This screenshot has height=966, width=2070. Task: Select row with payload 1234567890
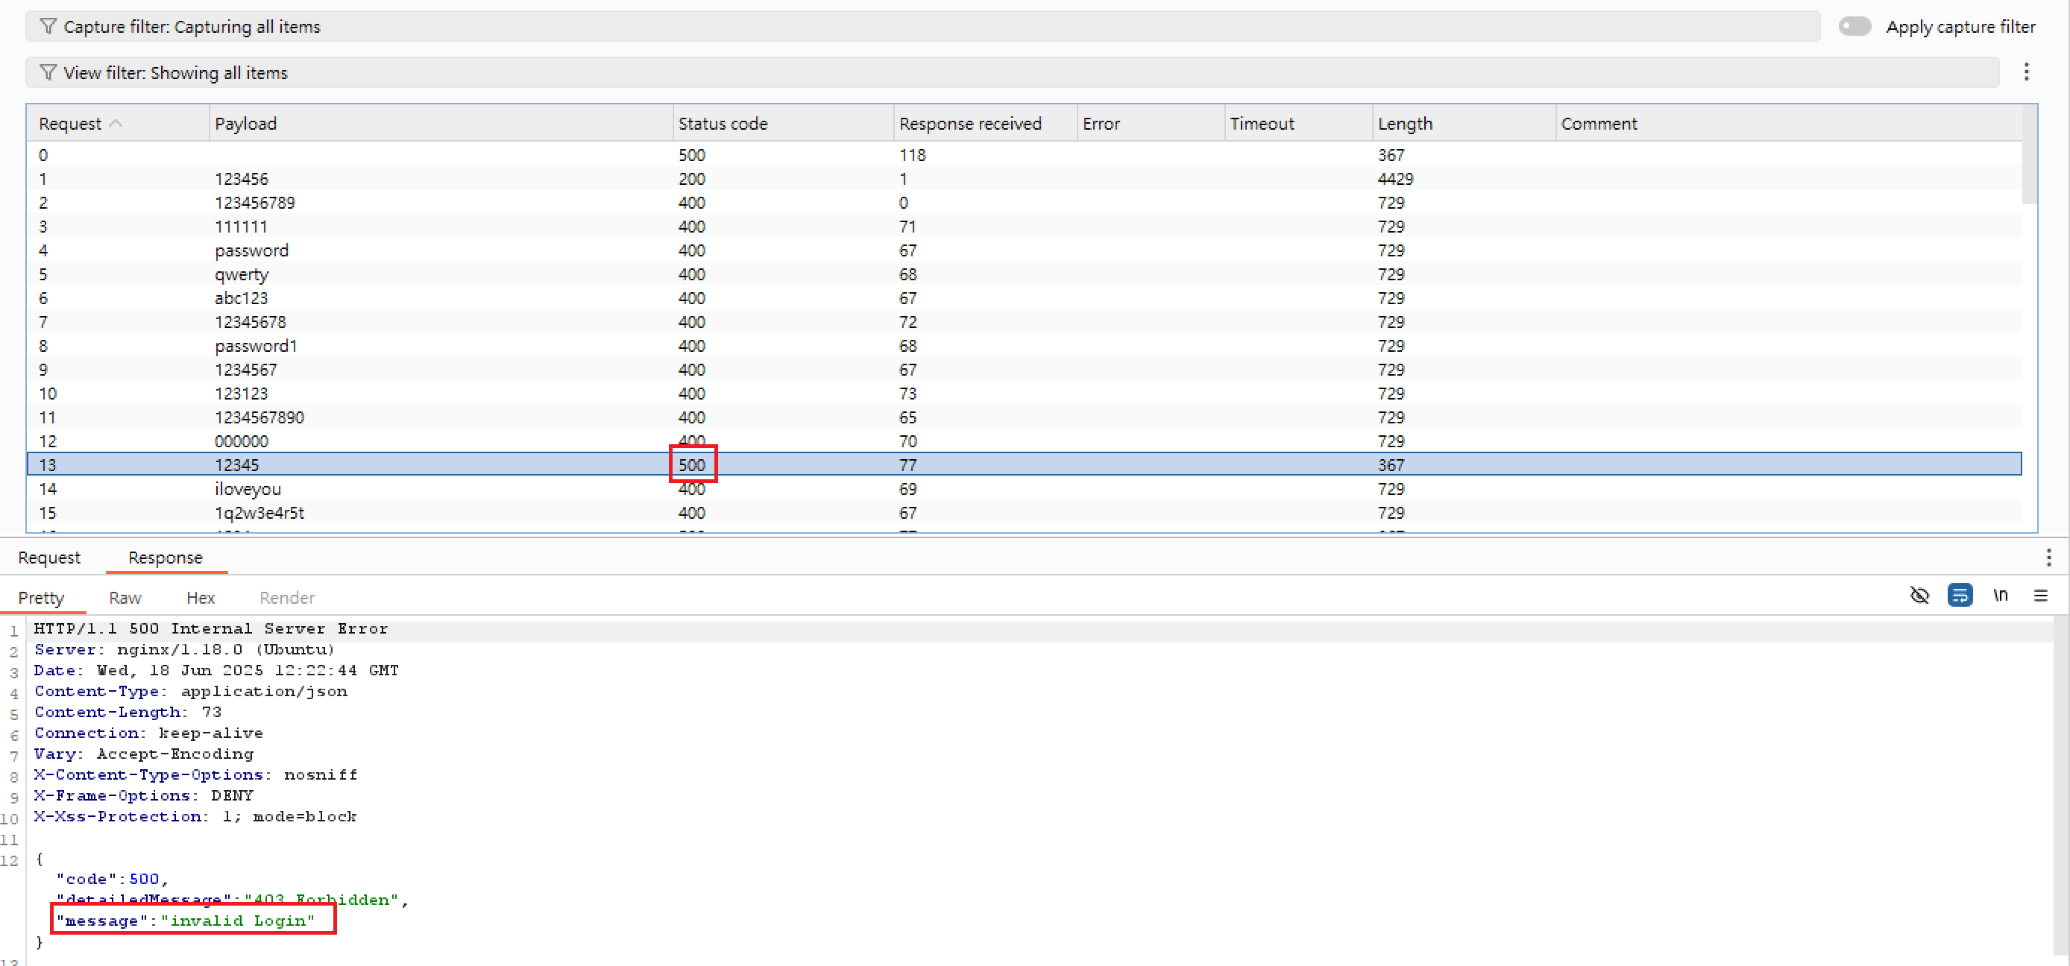tap(1025, 417)
